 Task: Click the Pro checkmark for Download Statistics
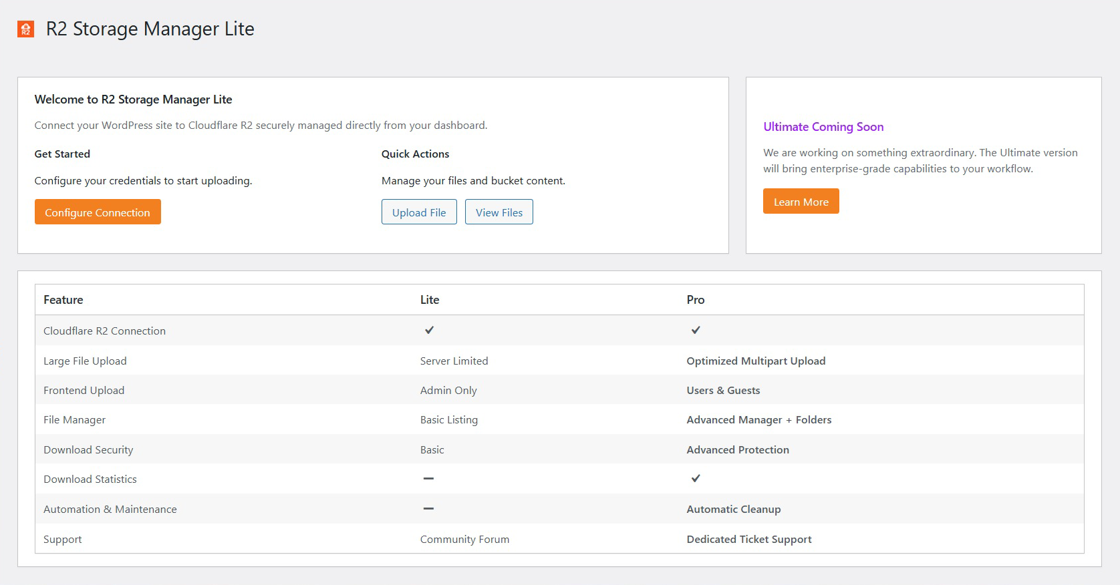(696, 479)
